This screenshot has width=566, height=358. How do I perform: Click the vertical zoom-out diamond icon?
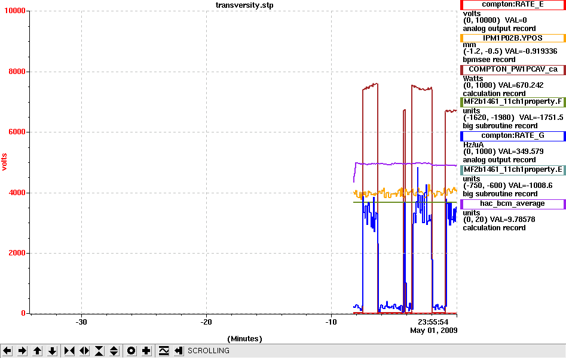click(114, 351)
